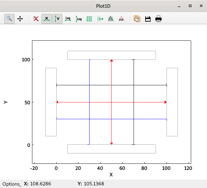
Task: Print the plot using printer icon
Action: [x=158, y=19]
